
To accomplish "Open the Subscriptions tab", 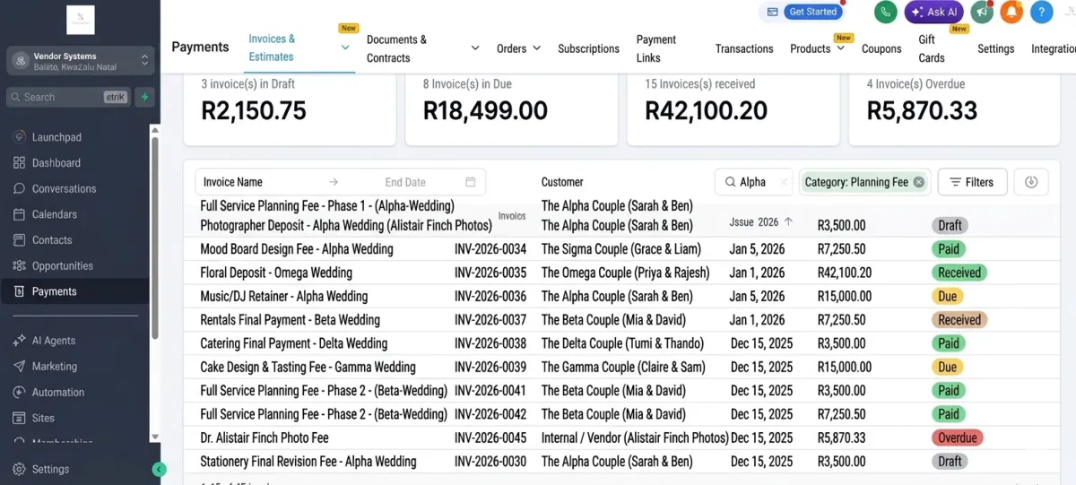I will [x=588, y=48].
